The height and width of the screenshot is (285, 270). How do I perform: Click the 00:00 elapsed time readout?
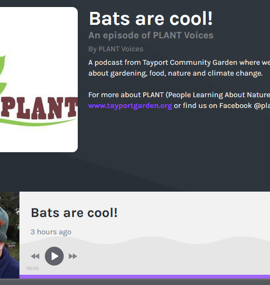point(32,268)
